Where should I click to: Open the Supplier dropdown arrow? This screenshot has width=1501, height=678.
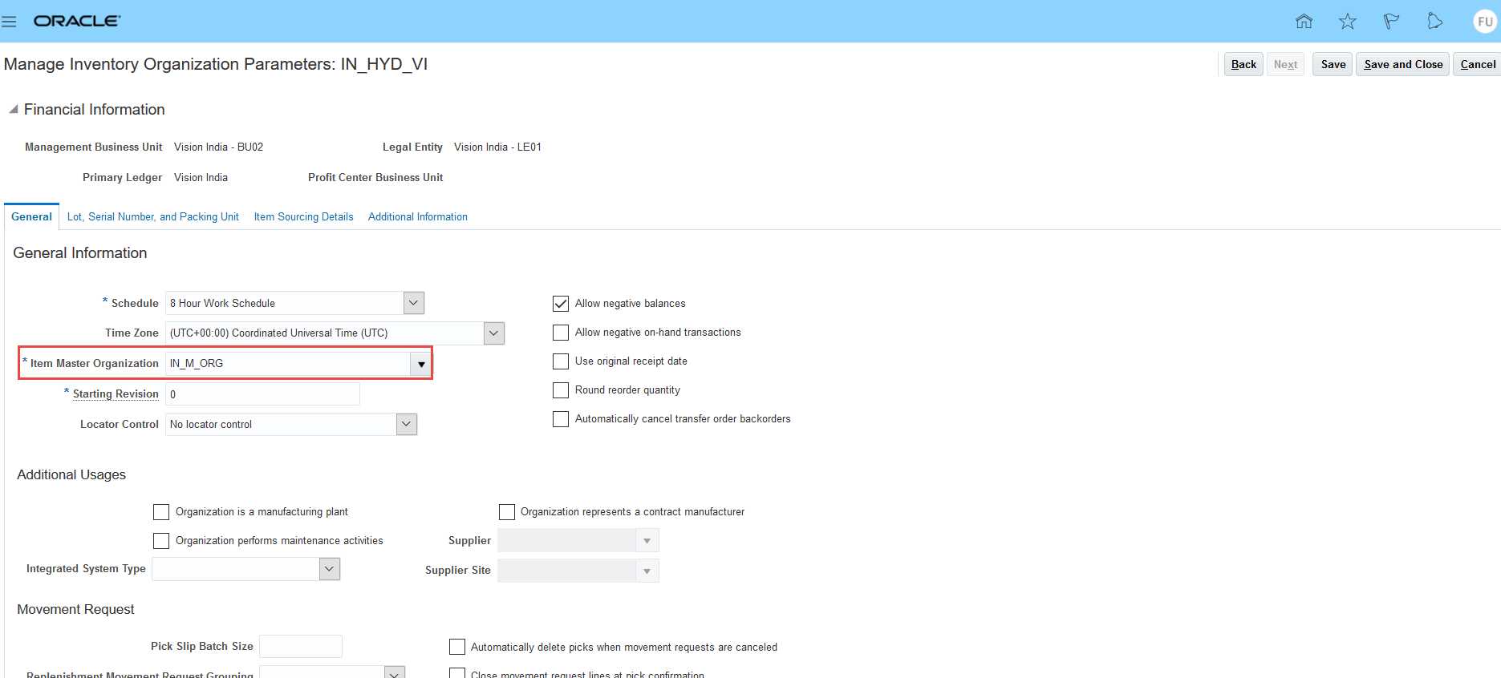[x=647, y=541]
